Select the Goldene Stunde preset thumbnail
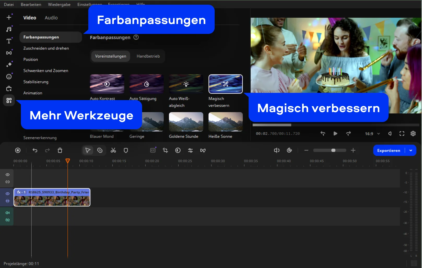 click(186, 122)
